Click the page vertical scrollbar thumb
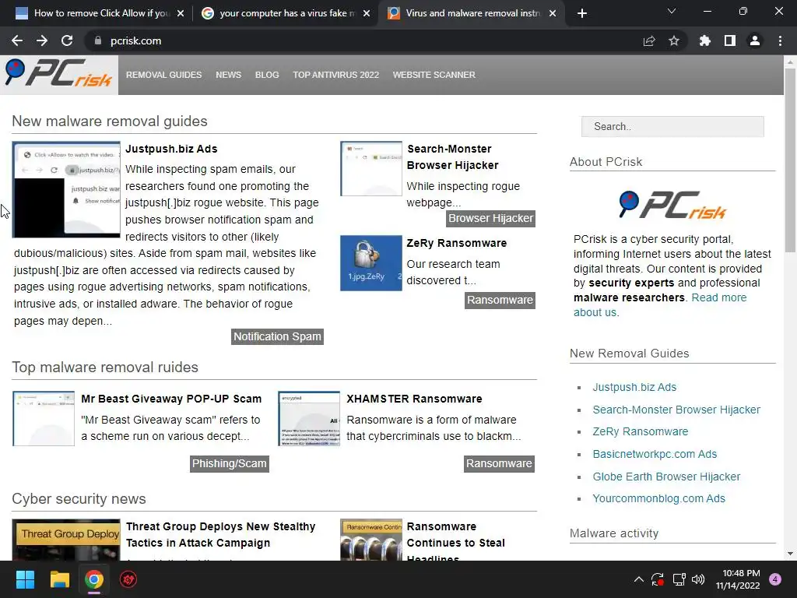This screenshot has height=598, width=797. pyautogui.click(x=790, y=160)
